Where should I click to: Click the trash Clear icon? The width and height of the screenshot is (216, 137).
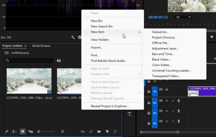[115, 132]
